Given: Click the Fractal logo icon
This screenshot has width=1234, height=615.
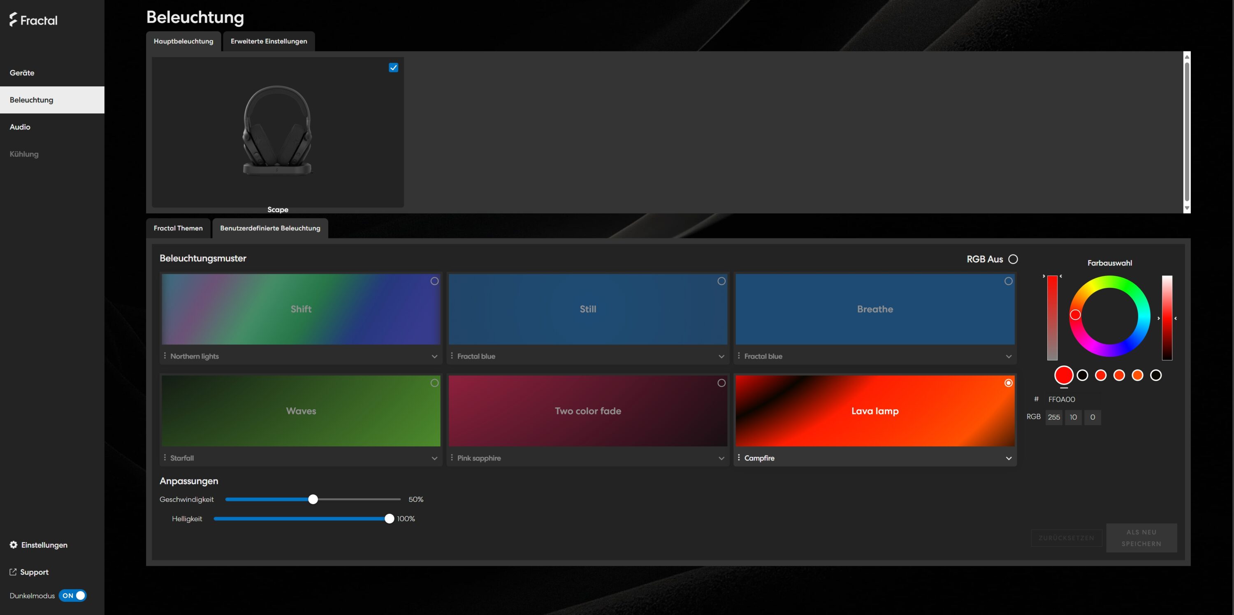Looking at the screenshot, I should coord(14,20).
